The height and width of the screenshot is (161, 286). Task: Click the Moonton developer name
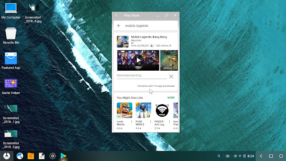136,40
